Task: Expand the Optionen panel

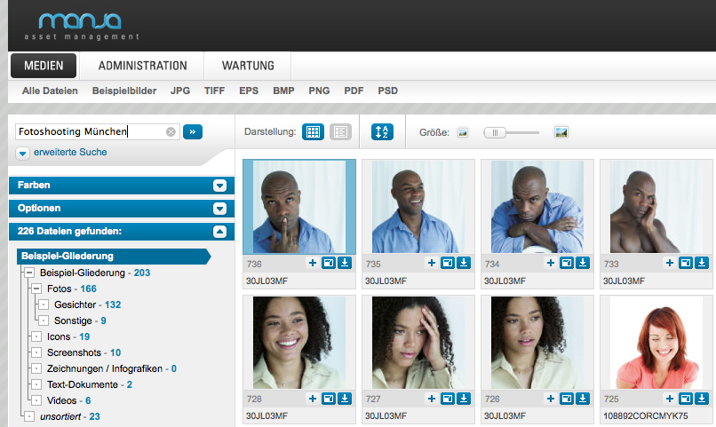Action: (219, 209)
